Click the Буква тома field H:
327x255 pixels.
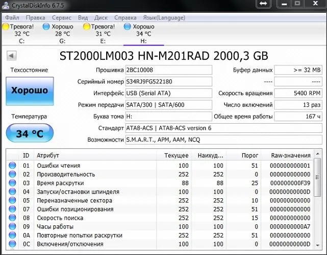click(169, 117)
